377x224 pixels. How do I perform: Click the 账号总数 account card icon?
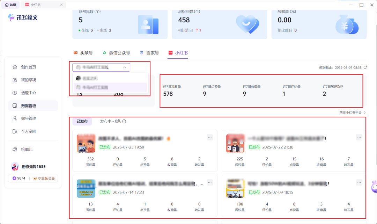[148, 24]
